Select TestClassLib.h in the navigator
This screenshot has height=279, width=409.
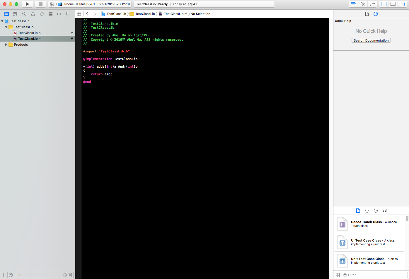click(x=38, y=33)
